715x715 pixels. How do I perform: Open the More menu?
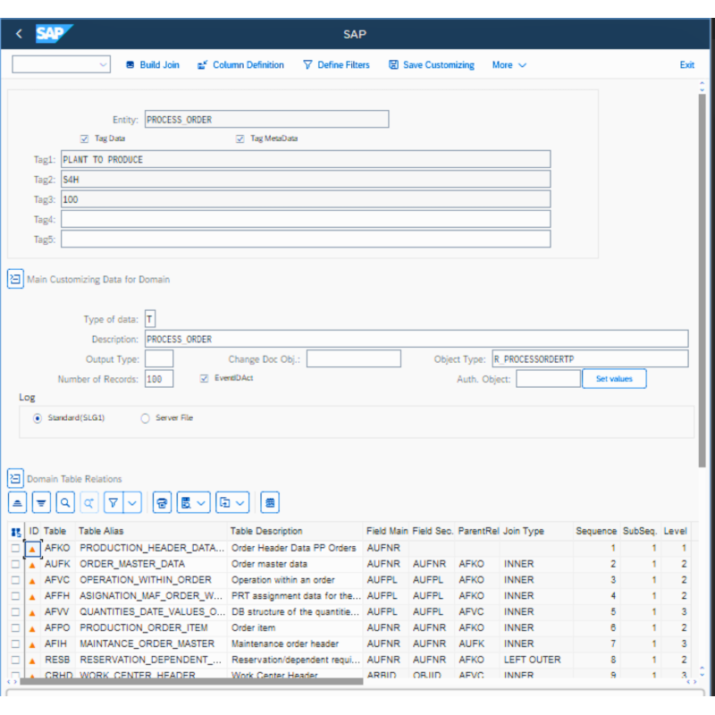click(509, 65)
